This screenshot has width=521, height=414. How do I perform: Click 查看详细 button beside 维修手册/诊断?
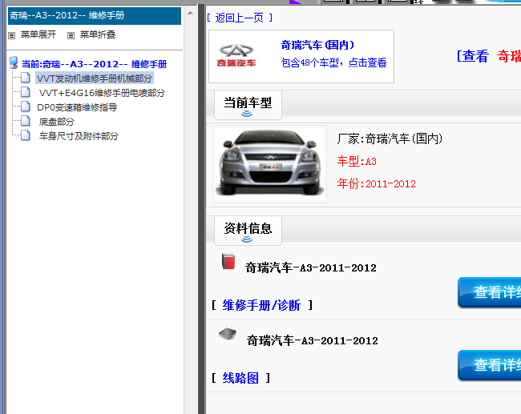[x=490, y=292]
